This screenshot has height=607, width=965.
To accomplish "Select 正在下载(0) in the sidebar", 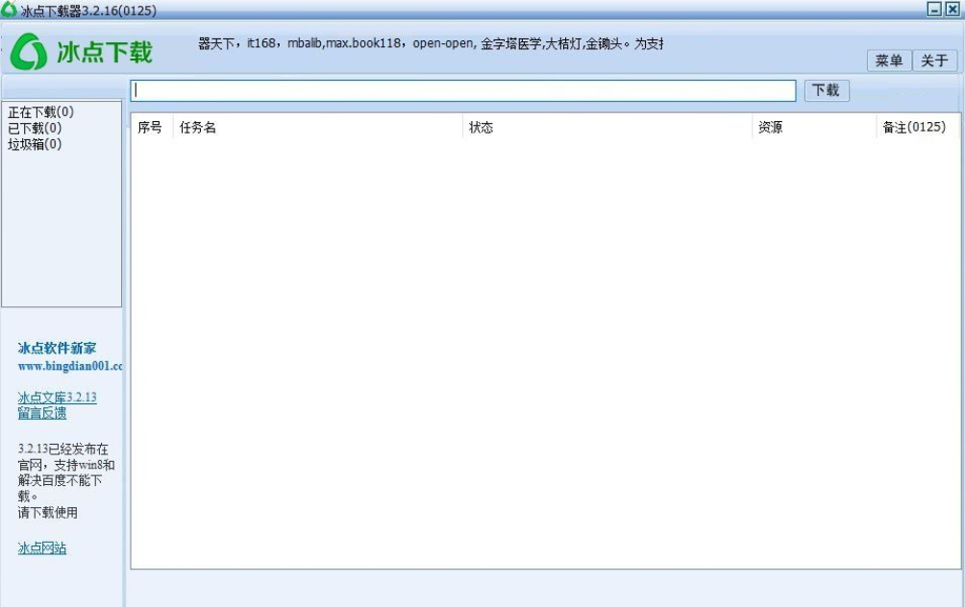I will pyautogui.click(x=40, y=112).
